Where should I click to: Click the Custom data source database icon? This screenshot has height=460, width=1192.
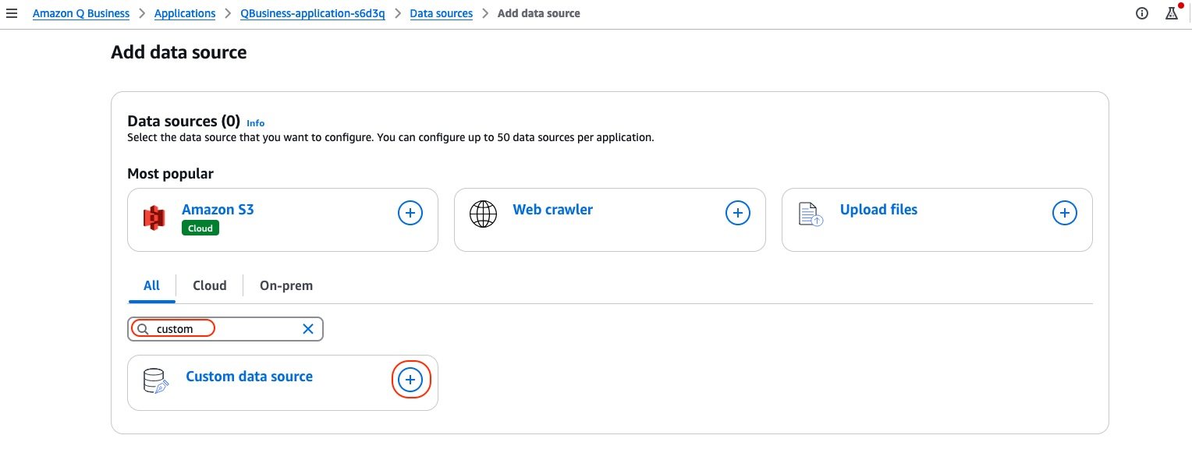[x=154, y=380]
